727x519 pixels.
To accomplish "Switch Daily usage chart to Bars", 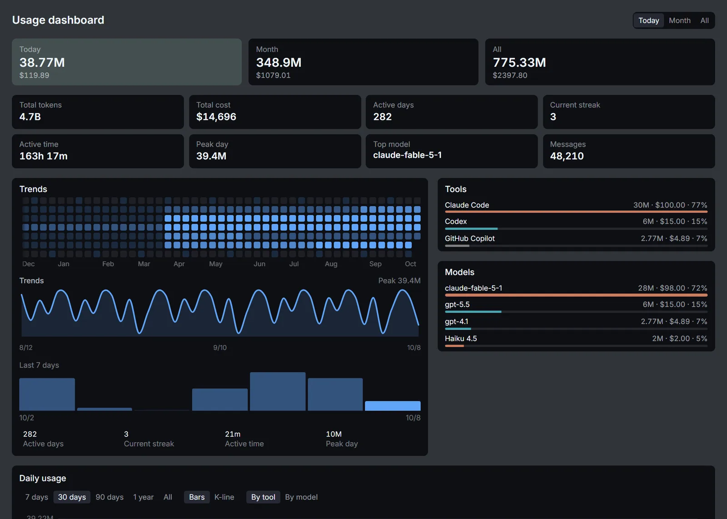I will pyautogui.click(x=197, y=497).
